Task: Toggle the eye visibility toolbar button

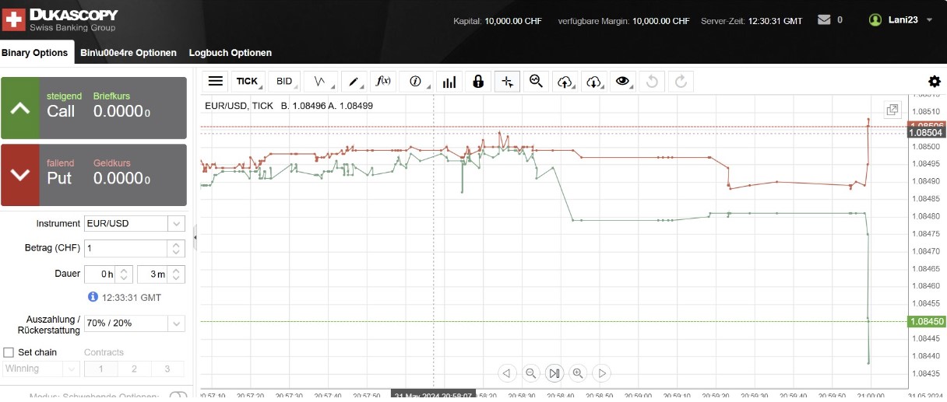Action: click(621, 82)
